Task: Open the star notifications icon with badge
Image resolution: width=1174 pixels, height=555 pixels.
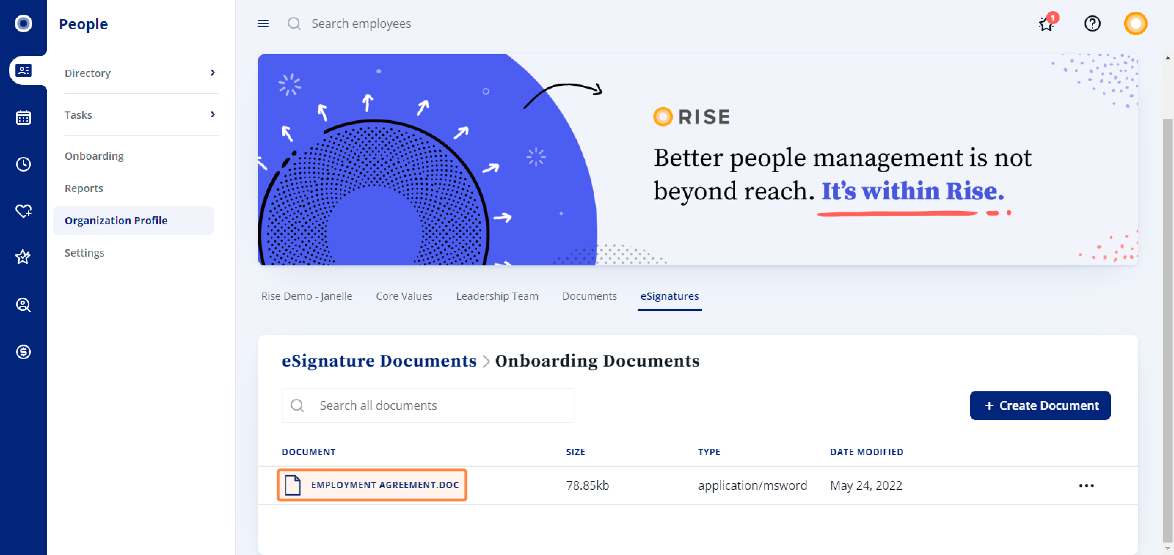Action: (x=1047, y=22)
